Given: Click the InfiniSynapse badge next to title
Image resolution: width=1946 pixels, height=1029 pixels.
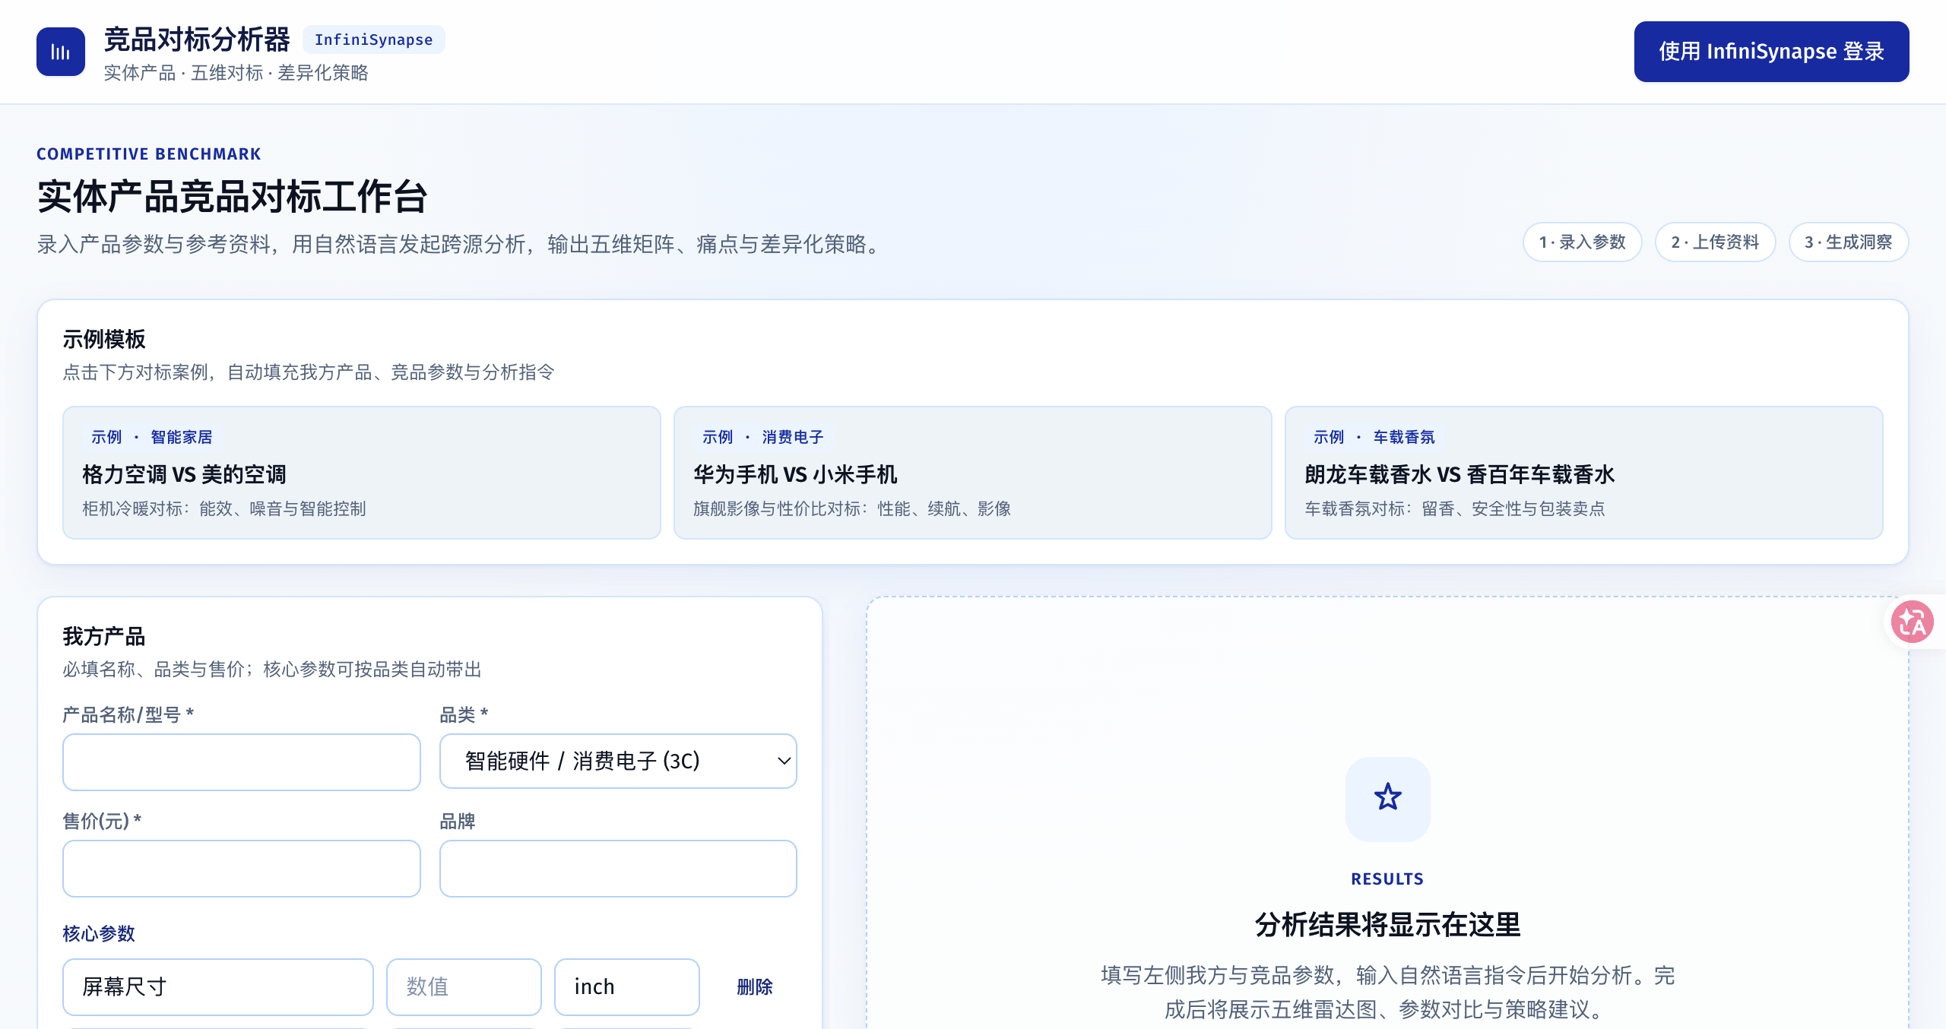Looking at the screenshot, I should 373,40.
